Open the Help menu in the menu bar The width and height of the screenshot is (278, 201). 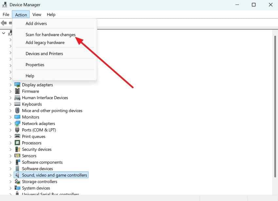(x=51, y=14)
